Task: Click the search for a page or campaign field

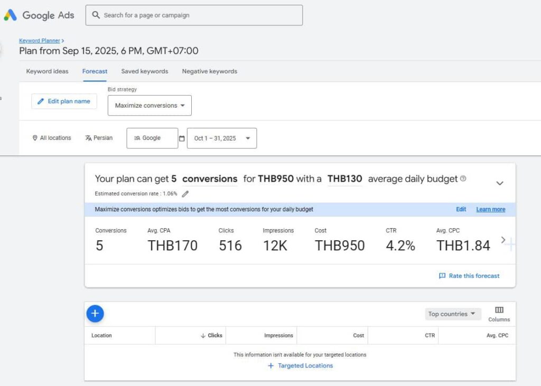Action: pos(194,15)
